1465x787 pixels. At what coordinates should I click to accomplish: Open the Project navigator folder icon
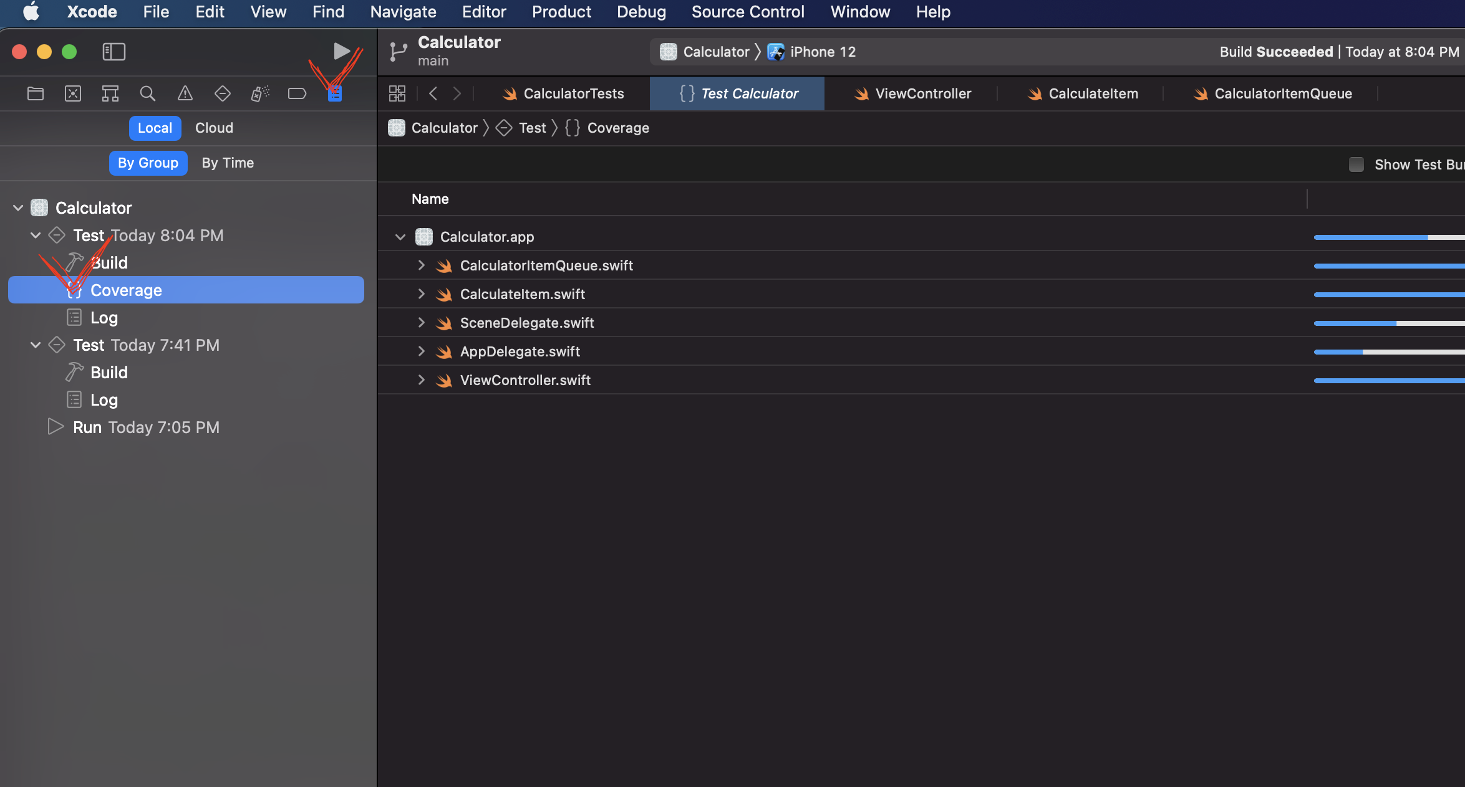point(36,93)
